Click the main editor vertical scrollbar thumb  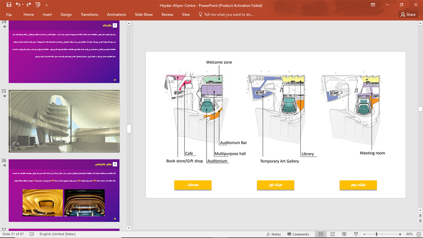coord(420,109)
